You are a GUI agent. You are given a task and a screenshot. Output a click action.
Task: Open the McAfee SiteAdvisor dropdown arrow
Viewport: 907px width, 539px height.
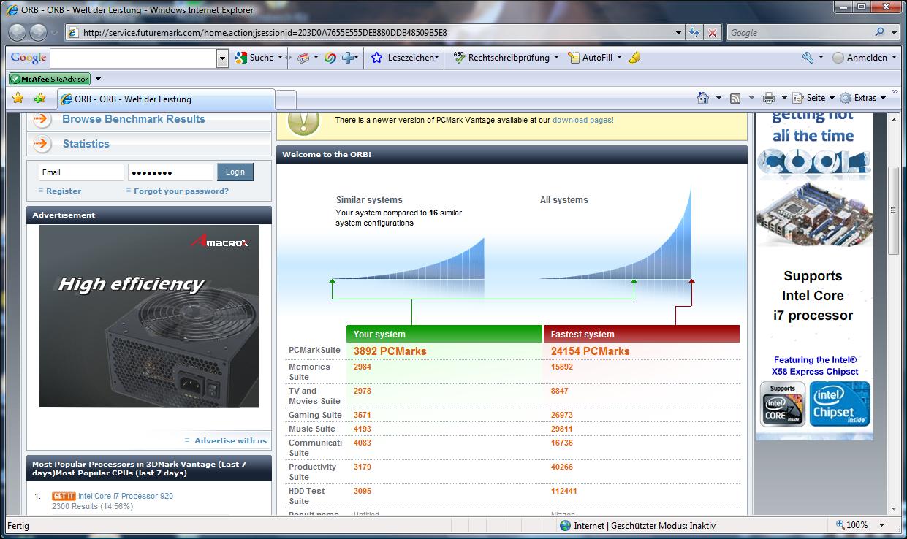(x=98, y=79)
